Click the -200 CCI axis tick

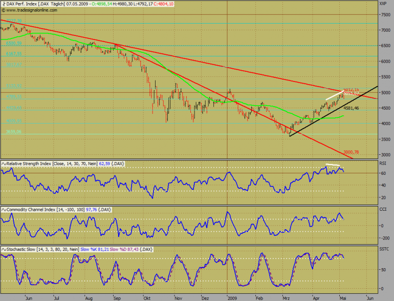click(x=386, y=238)
